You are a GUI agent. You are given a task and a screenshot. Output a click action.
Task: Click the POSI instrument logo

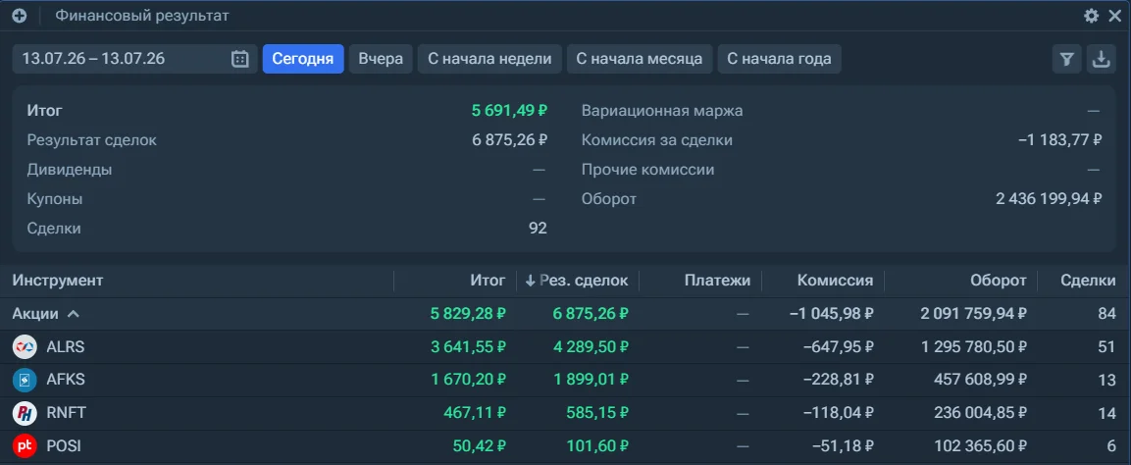[25, 446]
